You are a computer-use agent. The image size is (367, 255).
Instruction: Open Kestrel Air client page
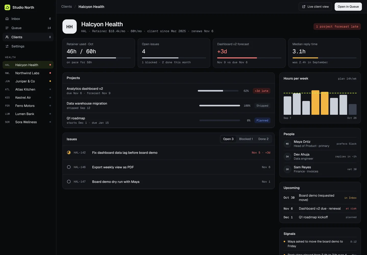28,98
